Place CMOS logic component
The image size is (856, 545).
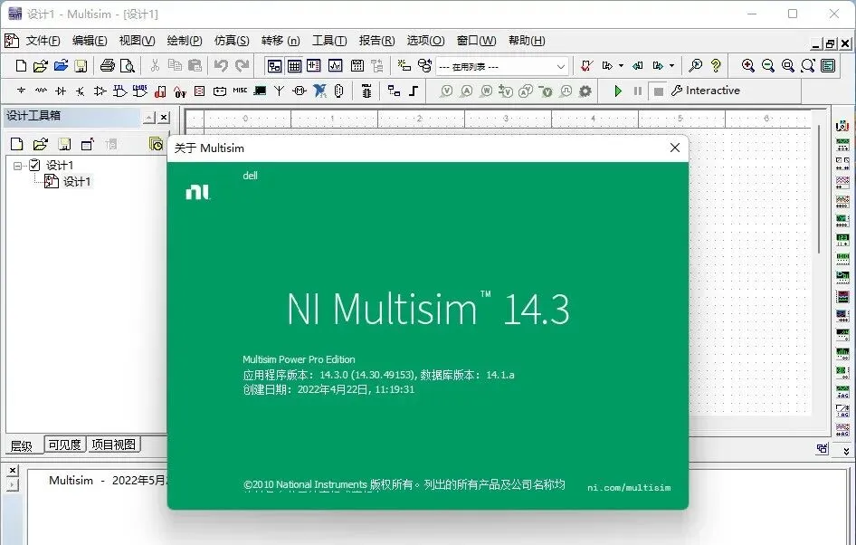click(139, 91)
